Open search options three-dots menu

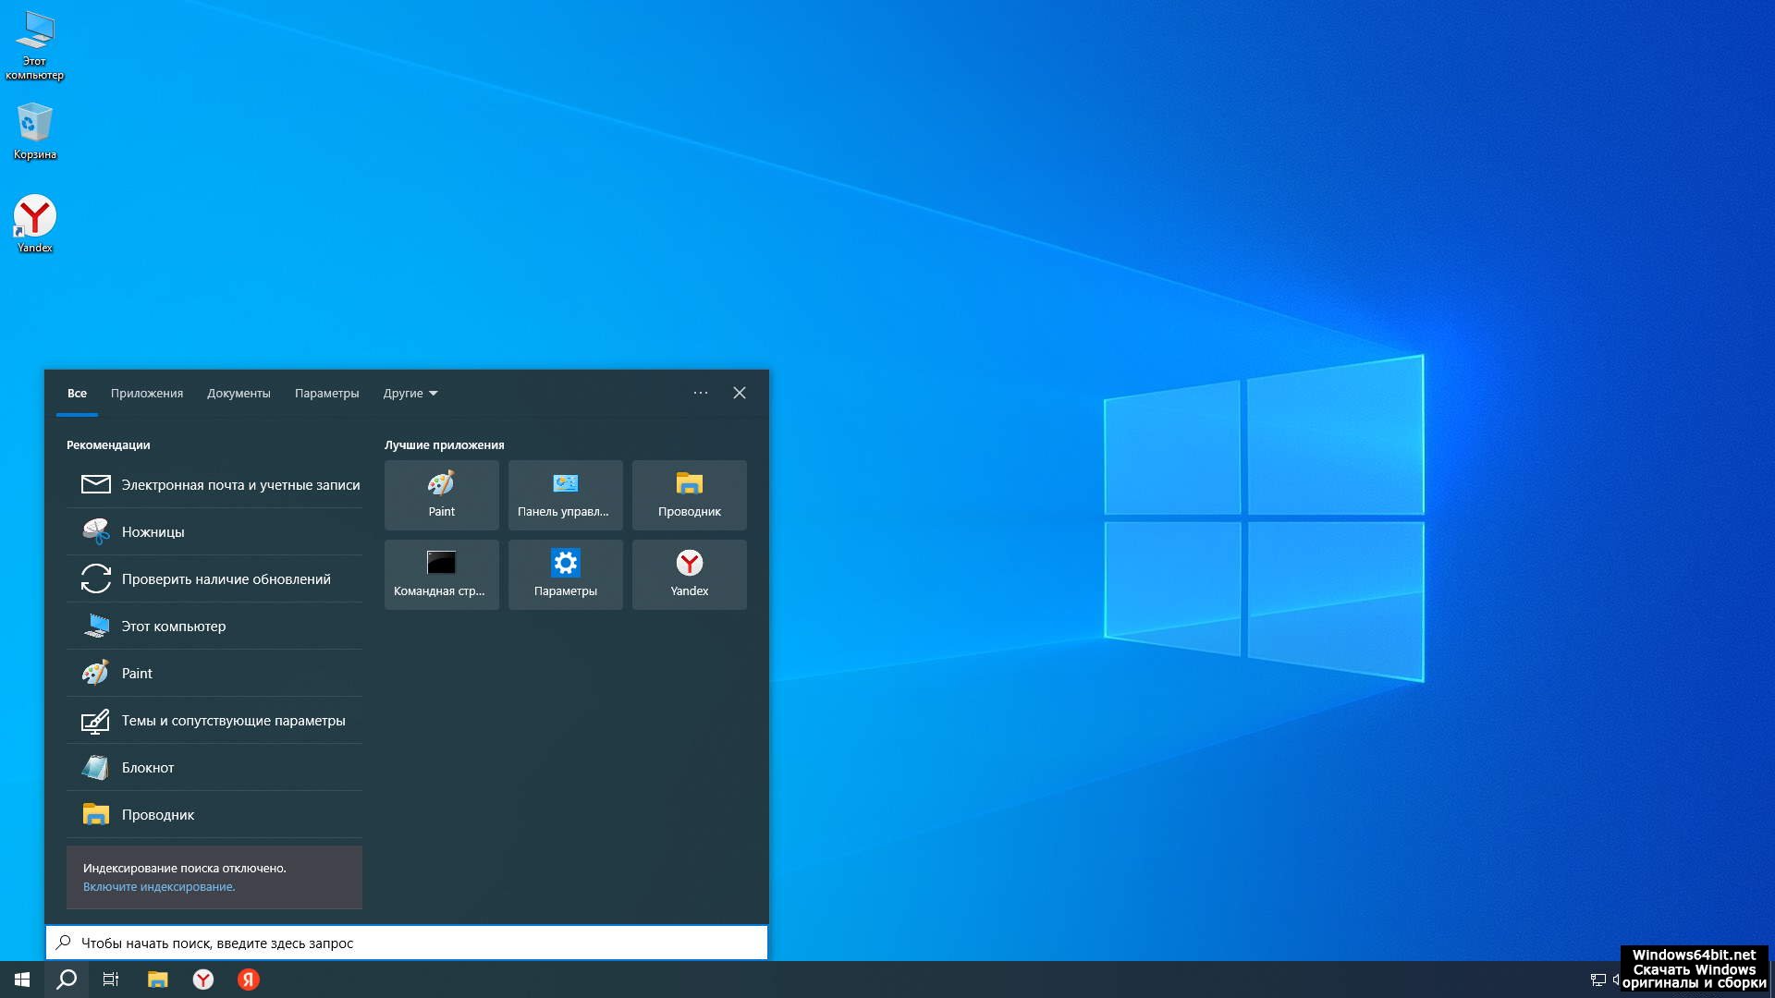click(701, 393)
